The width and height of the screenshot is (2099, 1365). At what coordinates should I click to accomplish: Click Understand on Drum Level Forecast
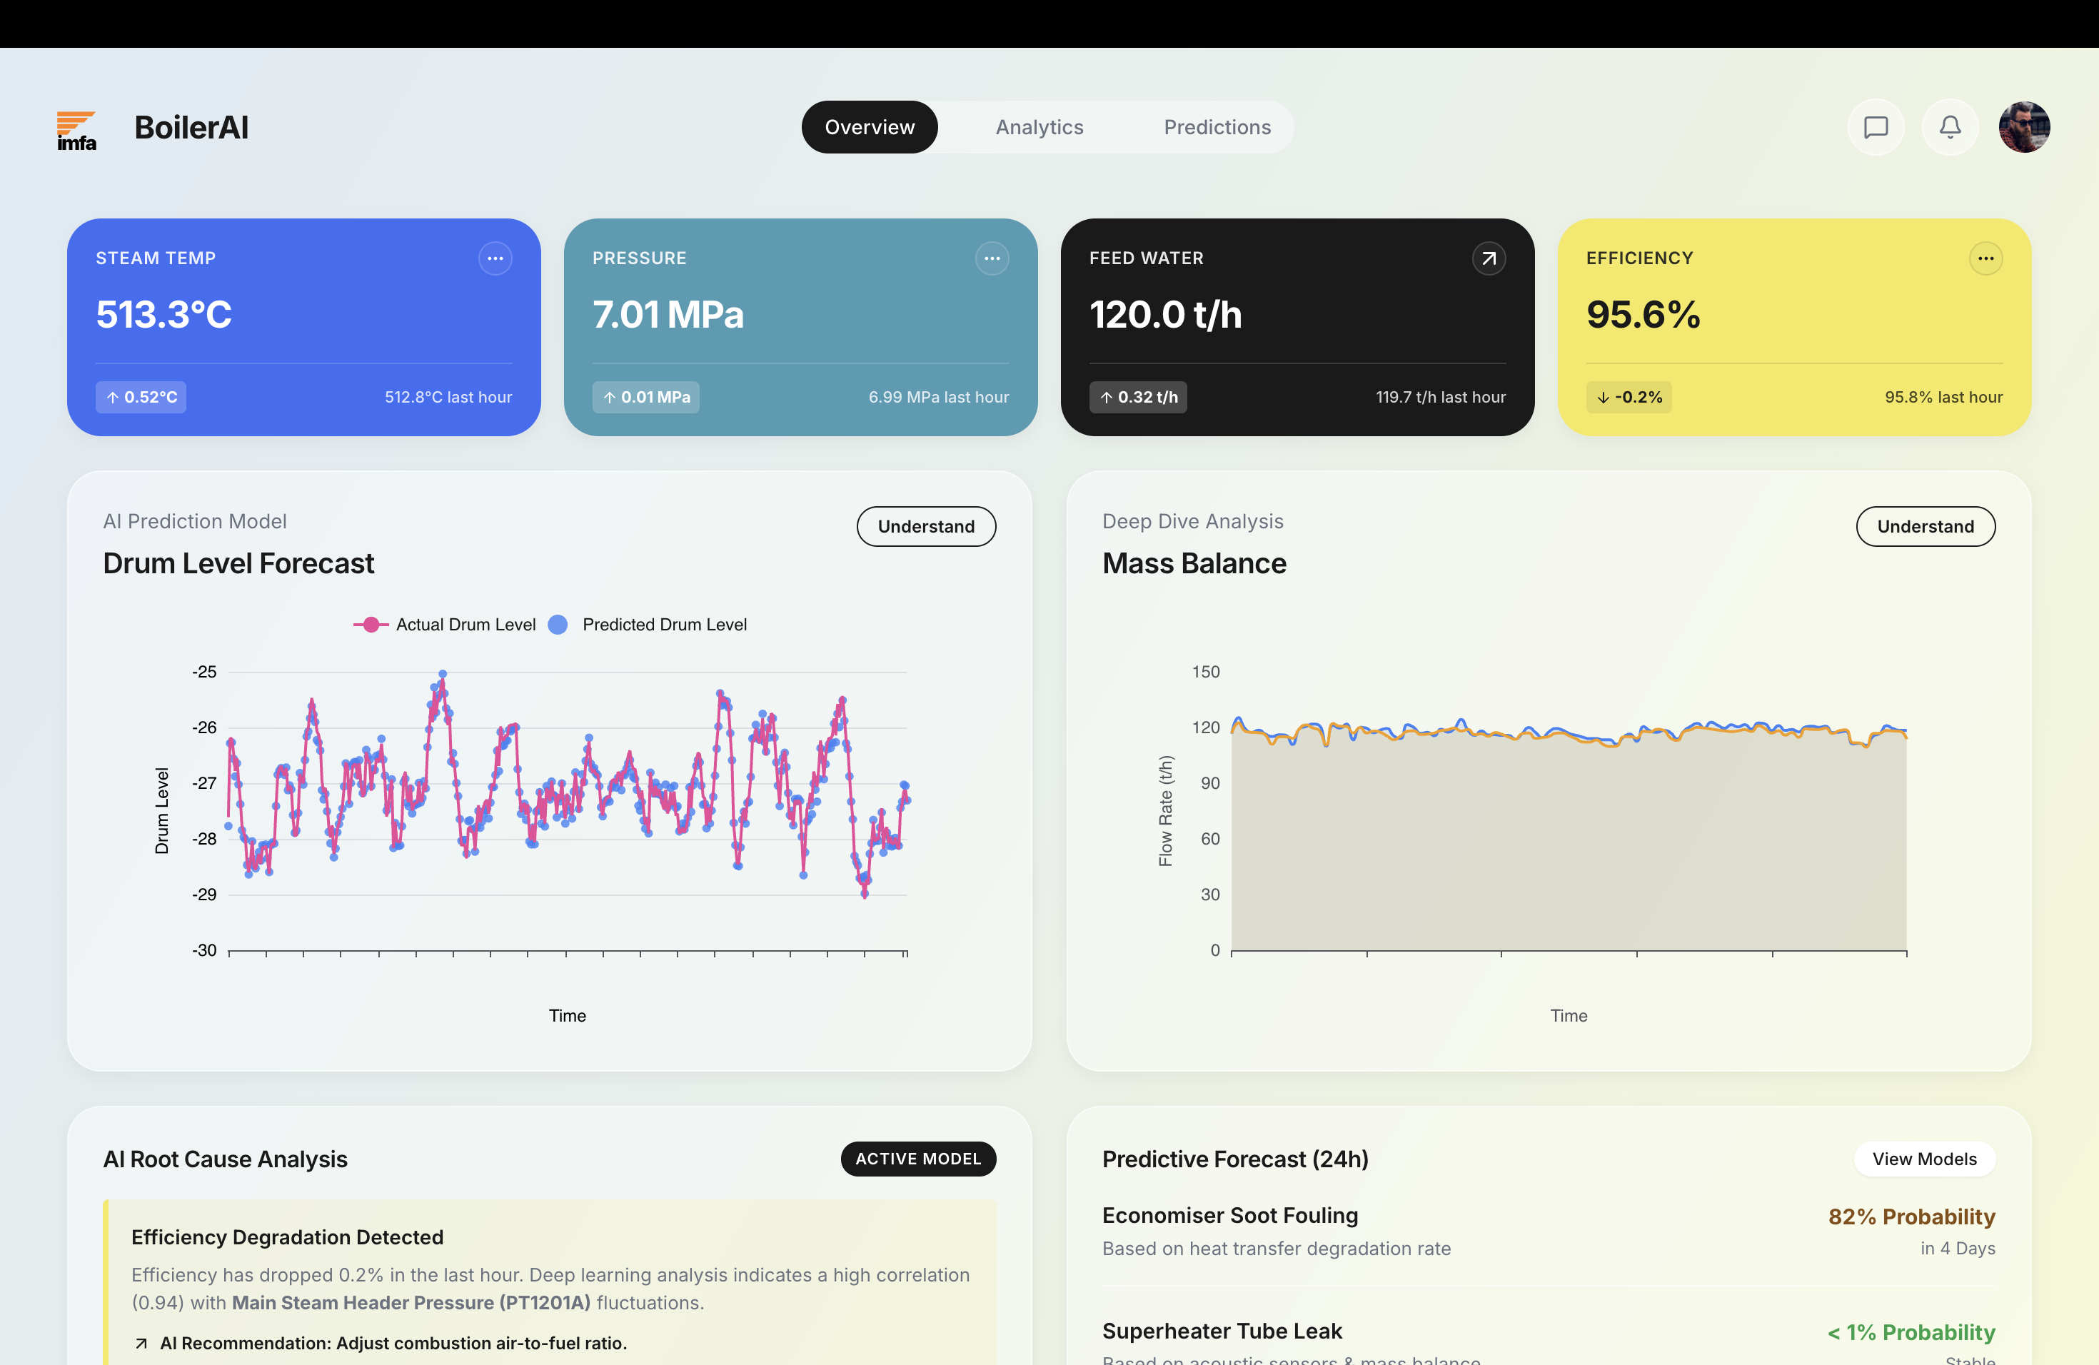click(x=926, y=526)
